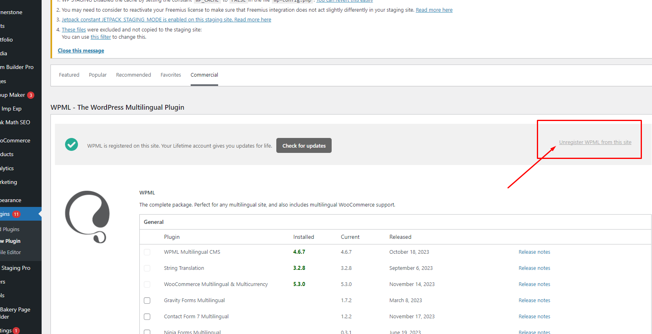Switch to the Featured tab
The width and height of the screenshot is (652, 334).
click(69, 75)
